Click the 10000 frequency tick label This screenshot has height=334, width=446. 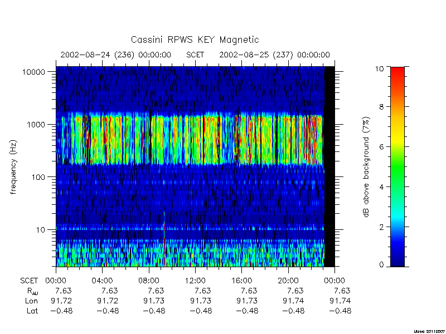(33, 72)
